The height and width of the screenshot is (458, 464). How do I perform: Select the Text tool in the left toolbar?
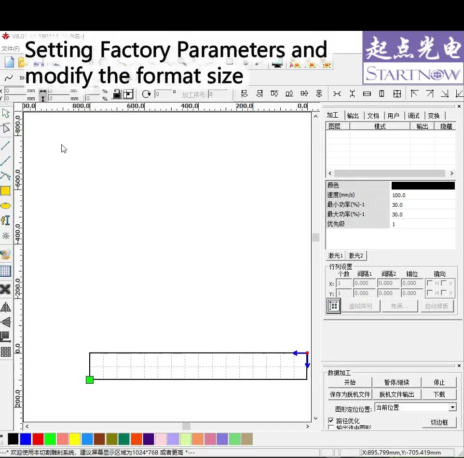[x=6, y=220]
